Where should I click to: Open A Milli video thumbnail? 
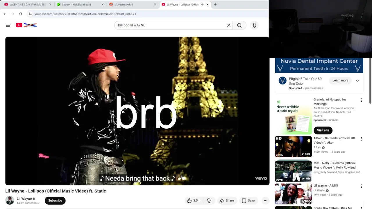tap(293, 194)
